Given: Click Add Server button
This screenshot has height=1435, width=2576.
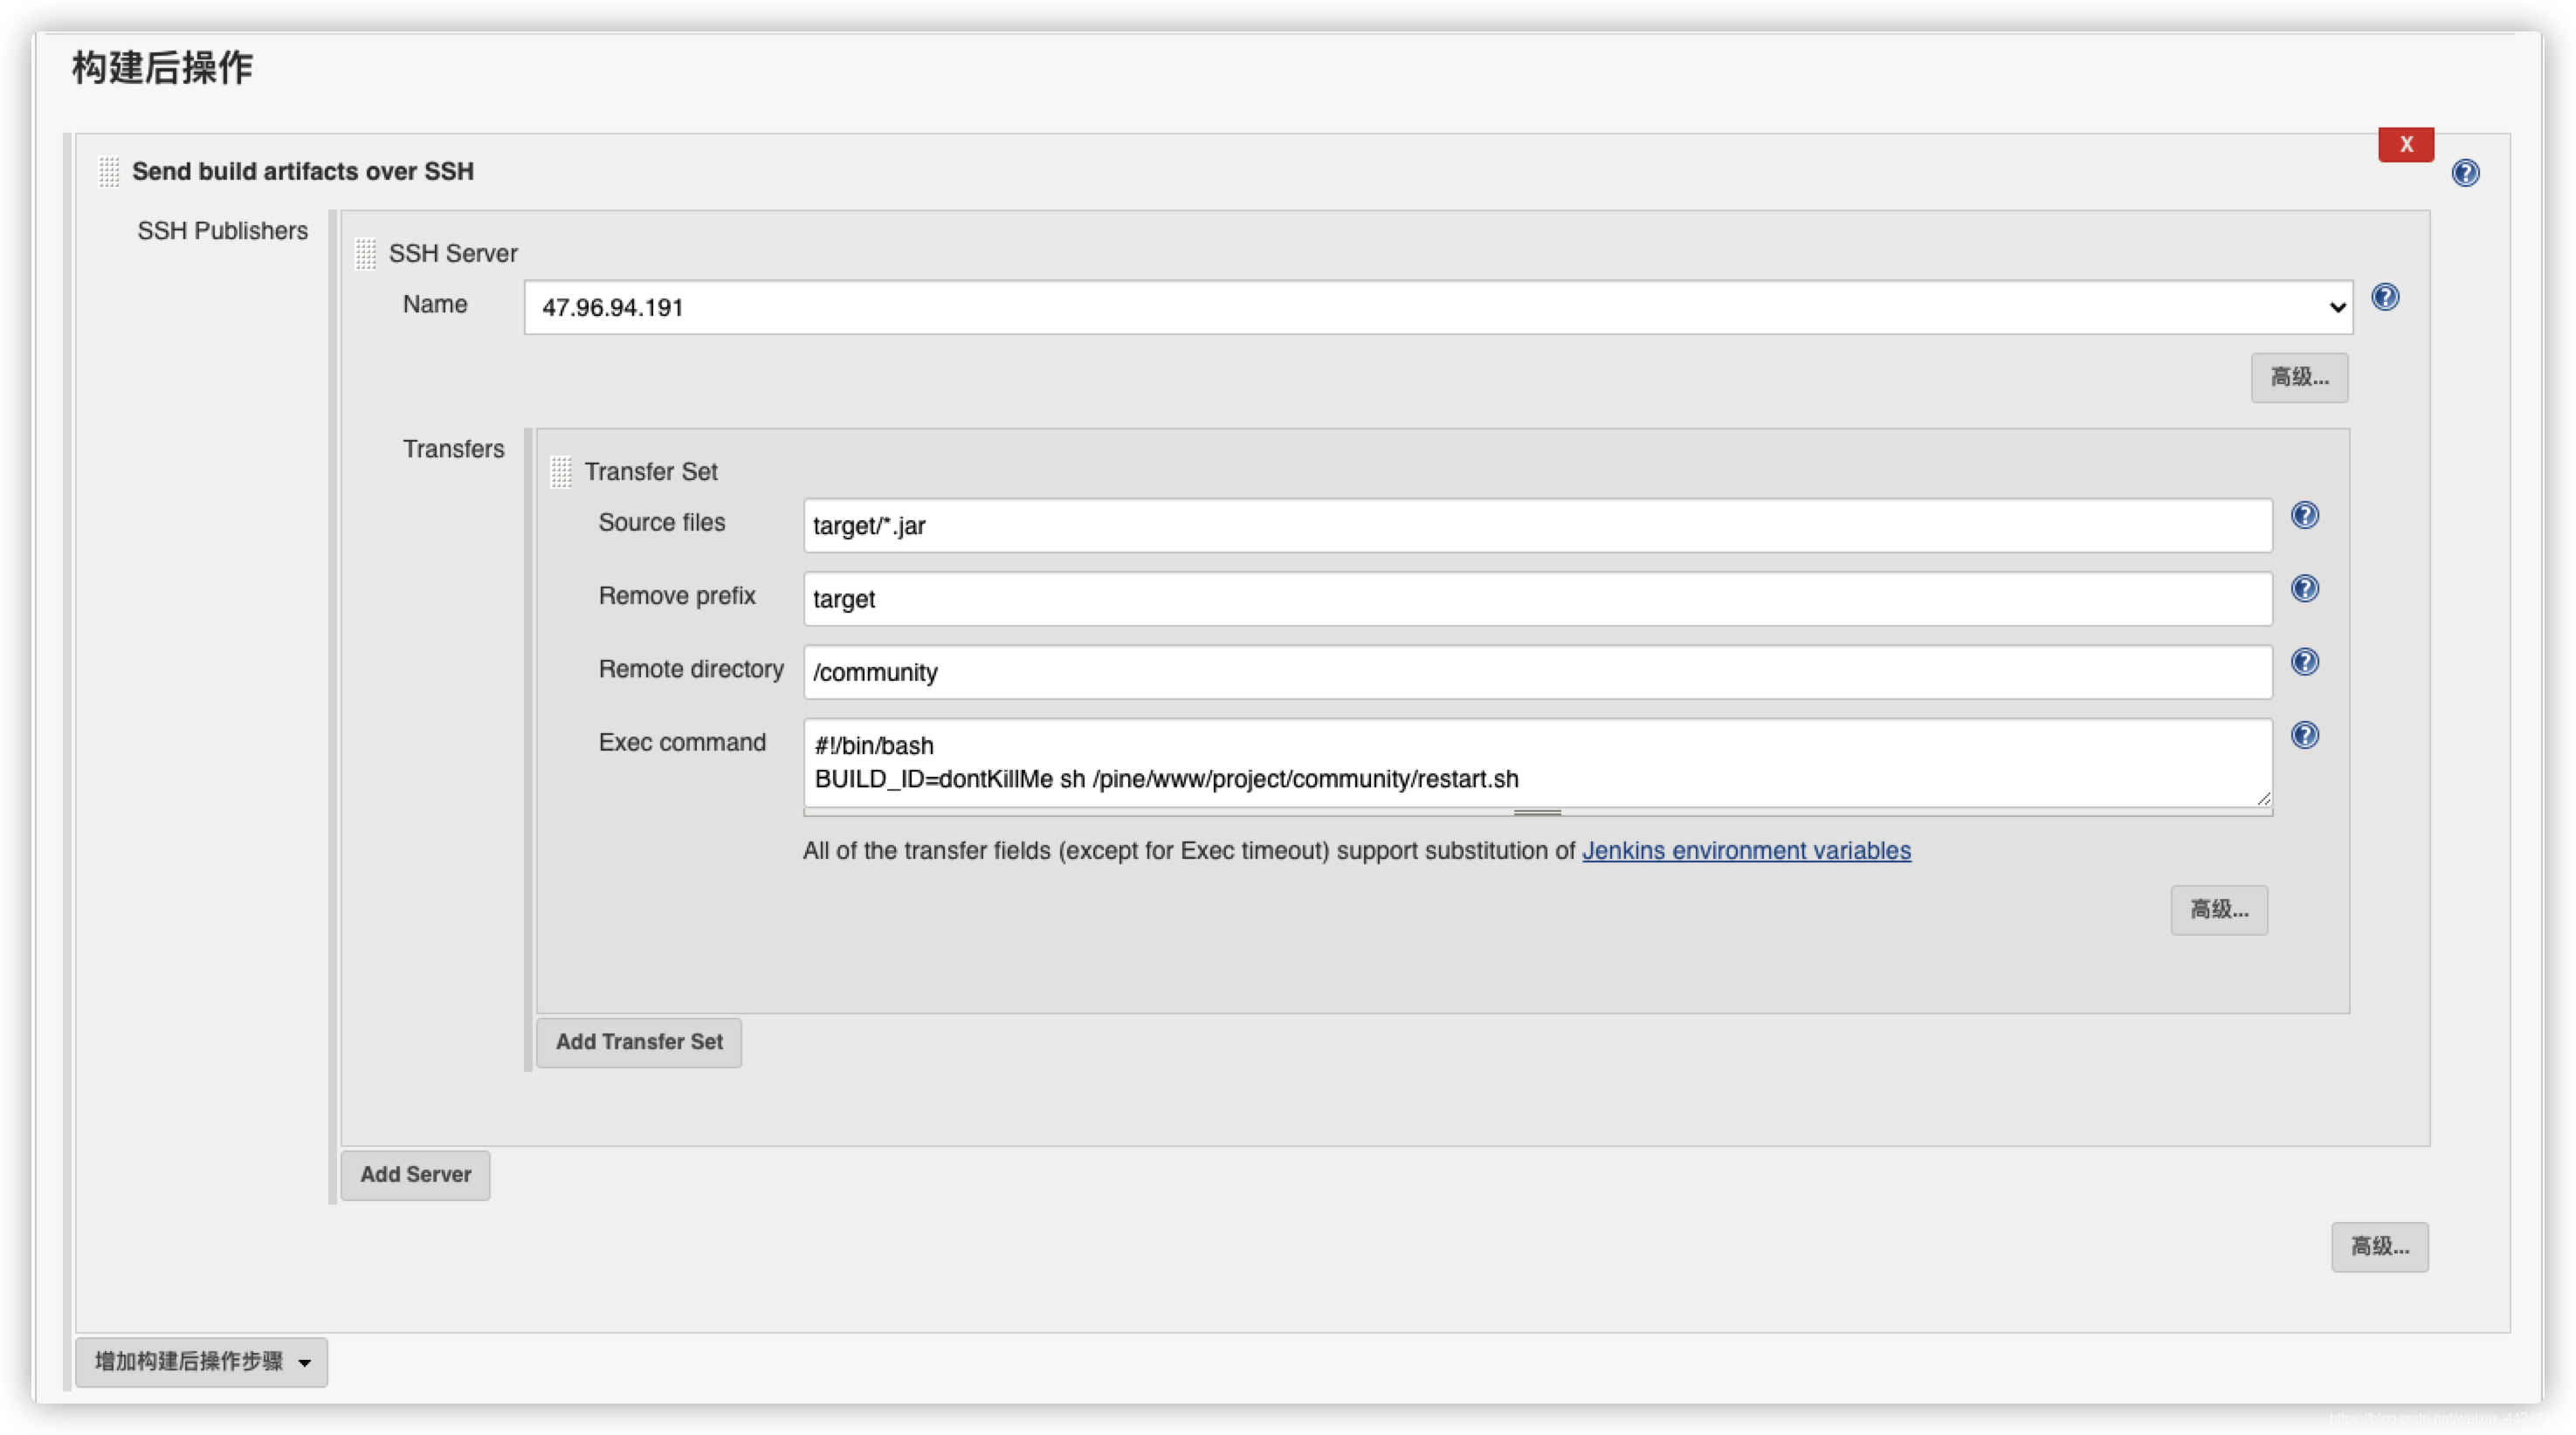Looking at the screenshot, I should tap(415, 1175).
